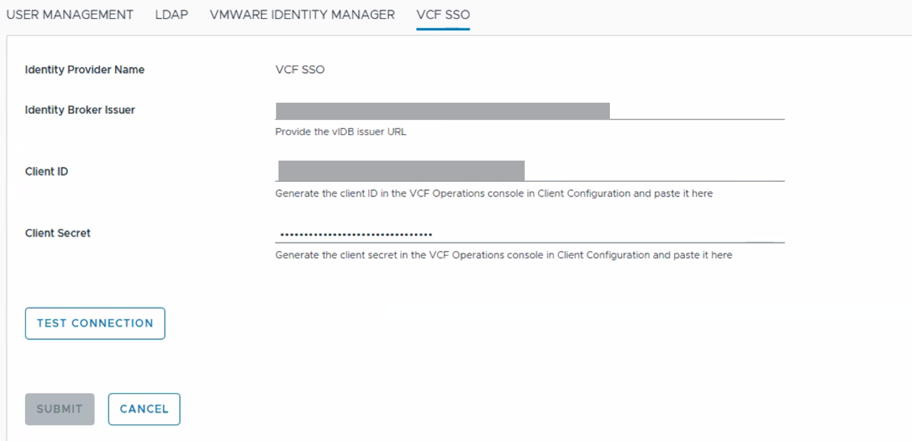Click the 'Provide the vIDB issuer URL' hint
The height and width of the screenshot is (441, 912).
coord(340,132)
